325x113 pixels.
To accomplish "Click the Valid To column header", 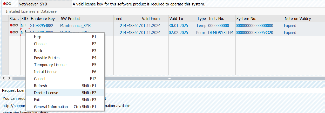I will tap(182, 19).
